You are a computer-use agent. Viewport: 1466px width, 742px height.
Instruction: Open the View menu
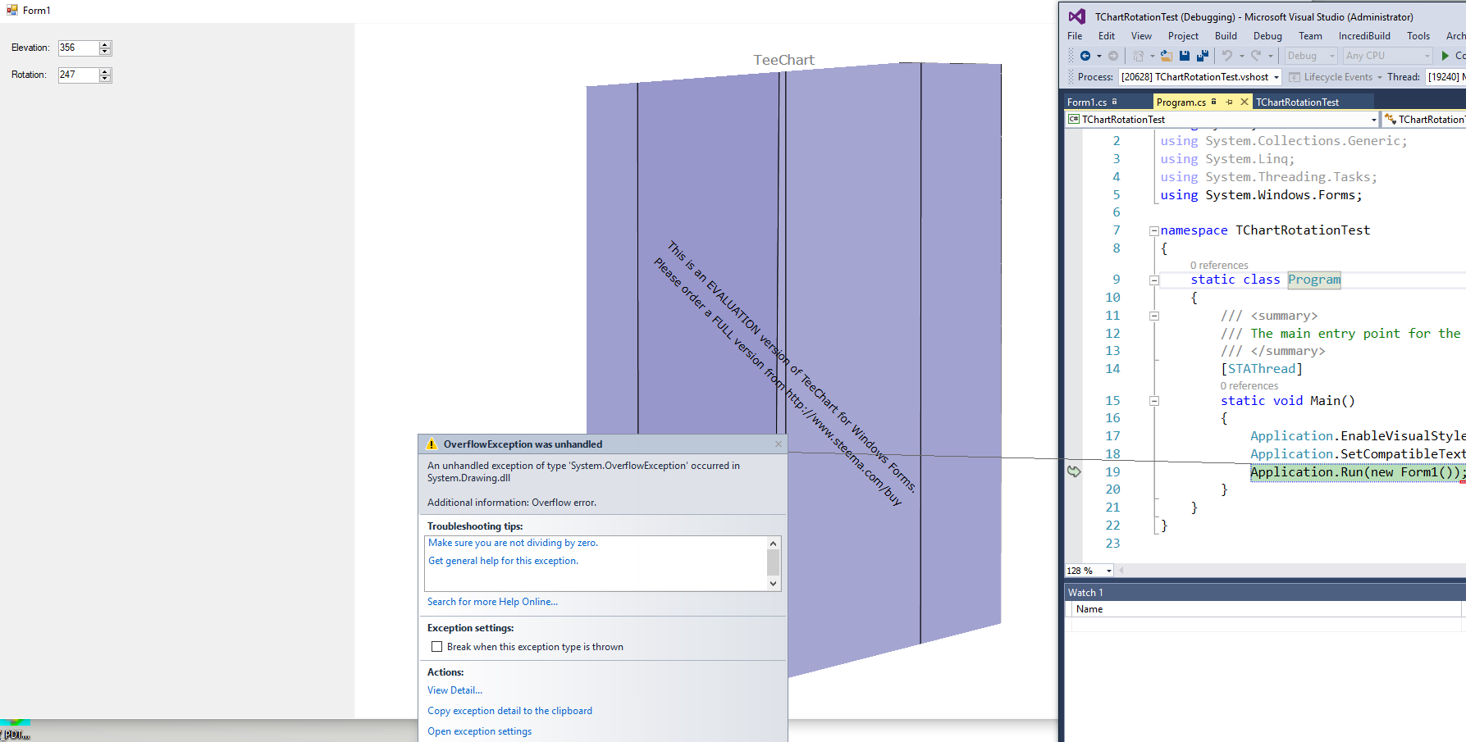(1141, 36)
